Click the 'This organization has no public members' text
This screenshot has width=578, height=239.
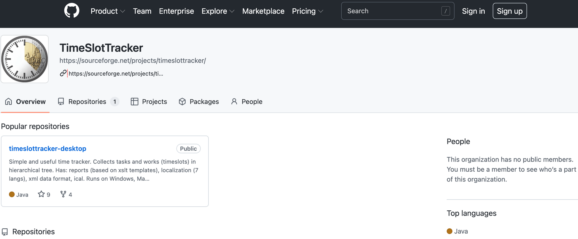[510, 160]
